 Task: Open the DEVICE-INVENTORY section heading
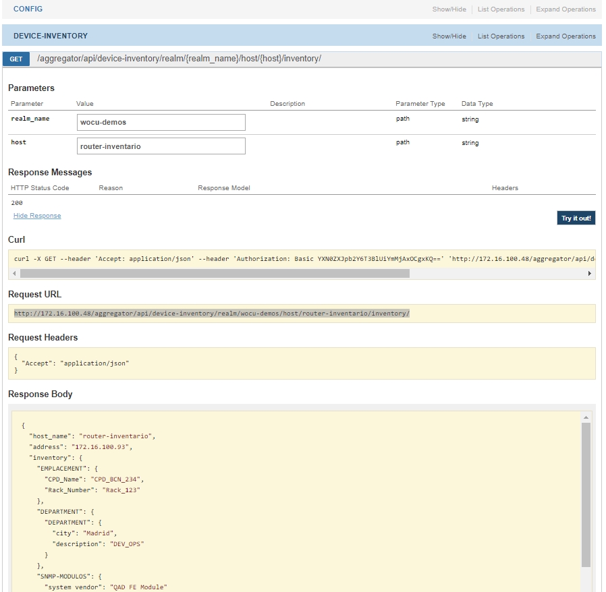pyautogui.click(x=51, y=36)
